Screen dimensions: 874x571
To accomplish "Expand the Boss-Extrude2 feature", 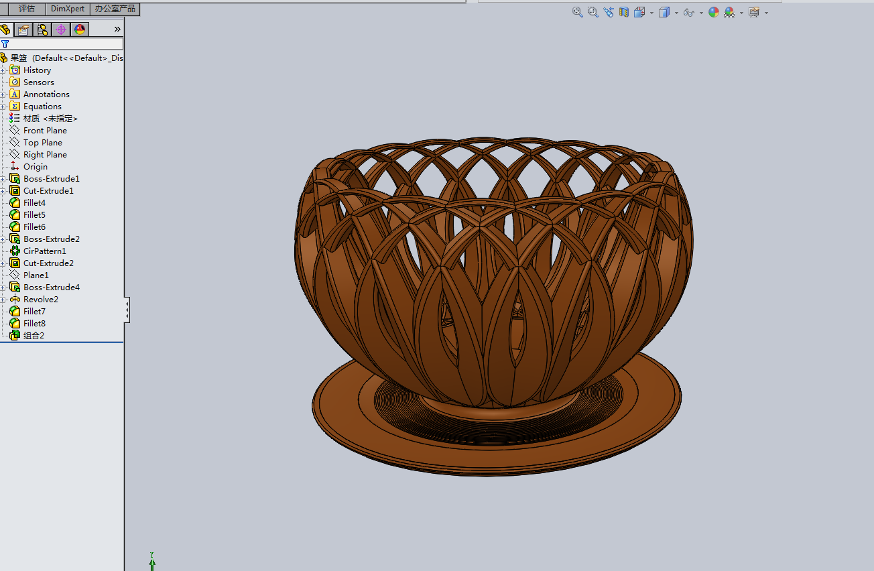I will pos(3,239).
